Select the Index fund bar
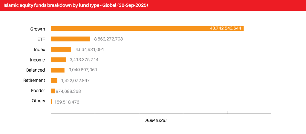The width and height of the screenshot is (306, 134). pyautogui.click(x=61, y=50)
